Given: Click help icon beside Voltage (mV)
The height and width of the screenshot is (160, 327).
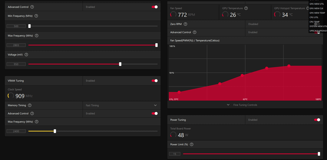Looking at the screenshot, I should click(x=26, y=54).
